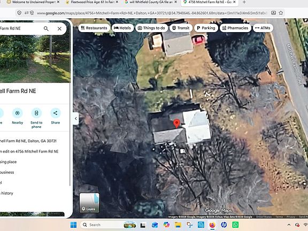The image size is (308, 231).
Task: Select the ATMs chip
Action: tap(263, 28)
